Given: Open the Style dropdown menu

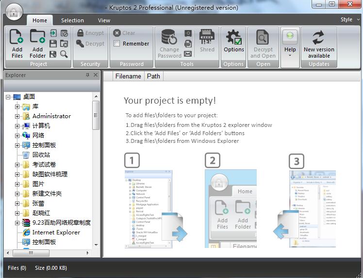Looking at the screenshot, I should (x=350, y=20).
